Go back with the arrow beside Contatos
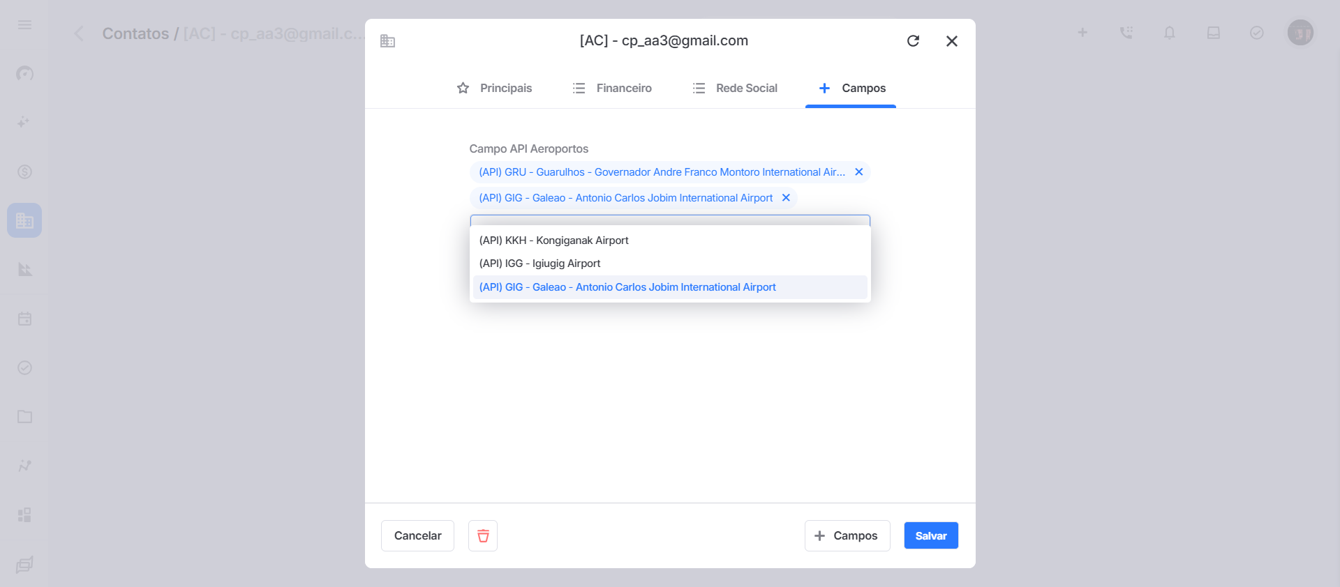 click(x=79, y=33)
